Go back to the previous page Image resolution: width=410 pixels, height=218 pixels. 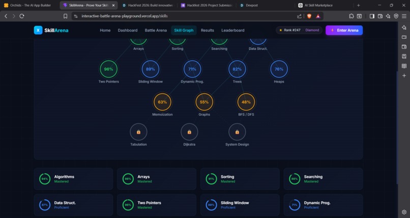pyautogui.click(x=6, y=16)
